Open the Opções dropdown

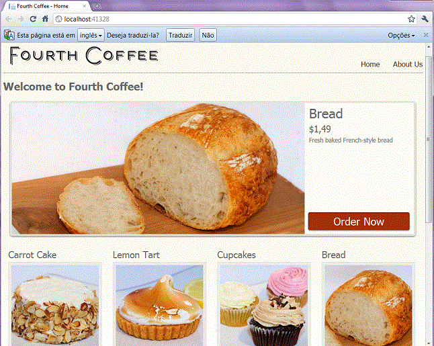click(x=401, y=35)
